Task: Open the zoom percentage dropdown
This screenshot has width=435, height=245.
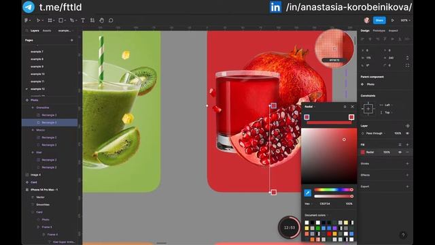Action: [x=405, y=20]
